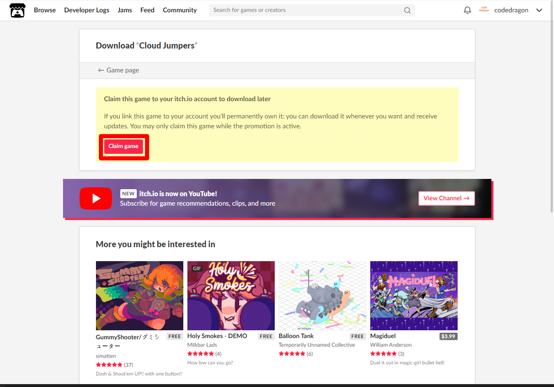
Task: Click the Claim game button
Action: [124, 146]
